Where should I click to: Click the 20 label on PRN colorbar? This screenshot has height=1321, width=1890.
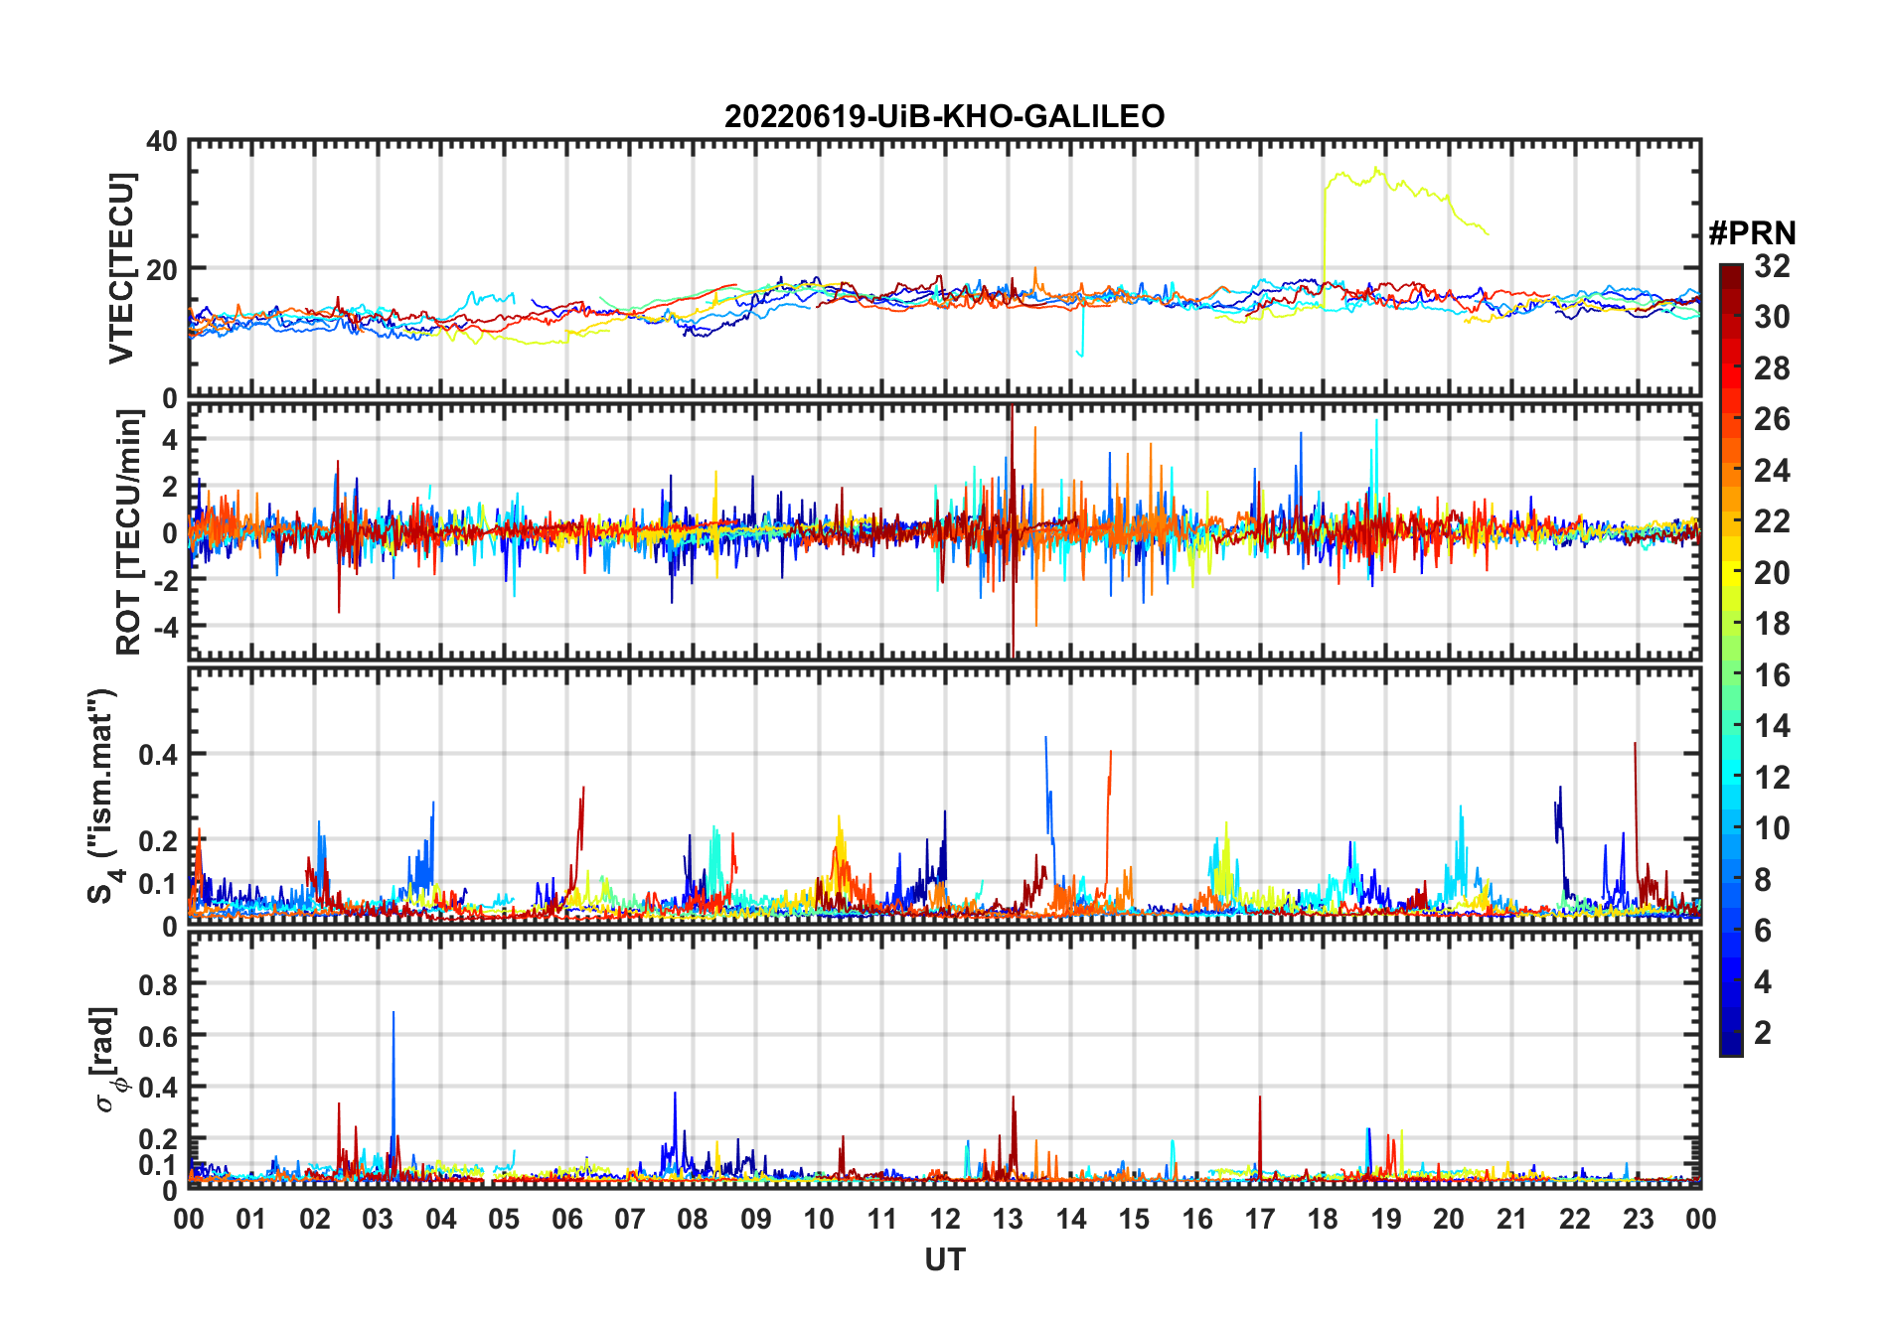[1772, 573]
